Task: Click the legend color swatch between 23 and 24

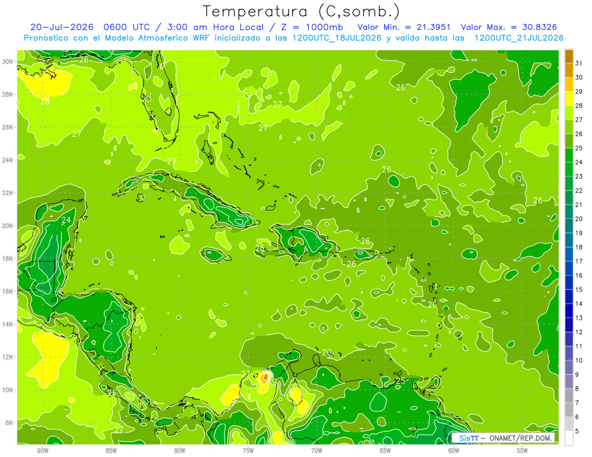Action: (569, 169)
